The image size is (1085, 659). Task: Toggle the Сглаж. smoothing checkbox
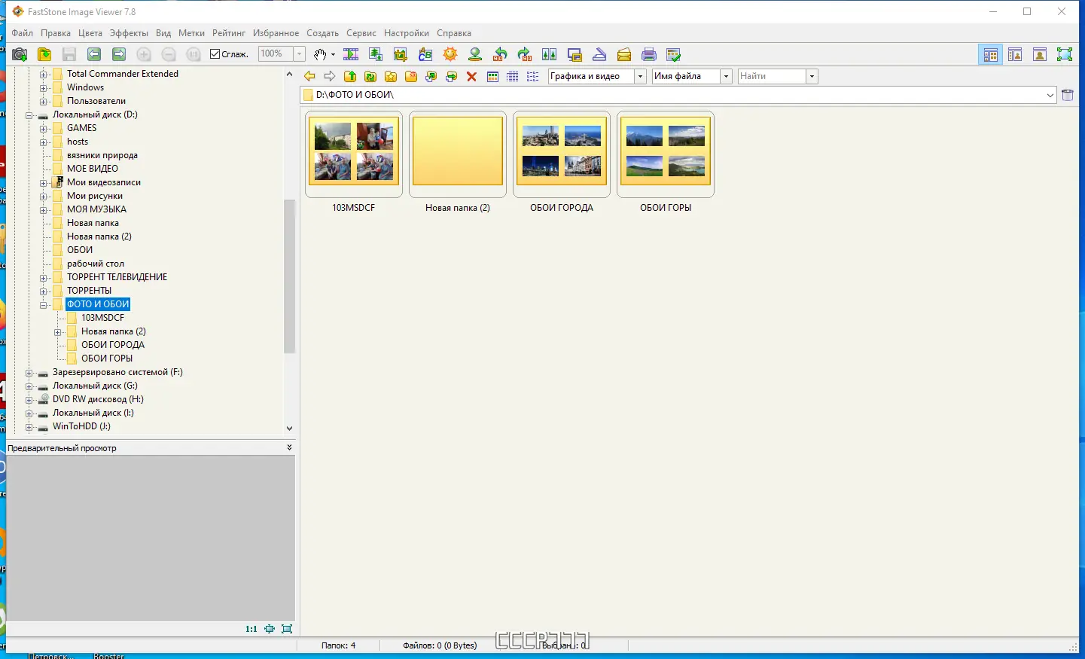[215, 54]
